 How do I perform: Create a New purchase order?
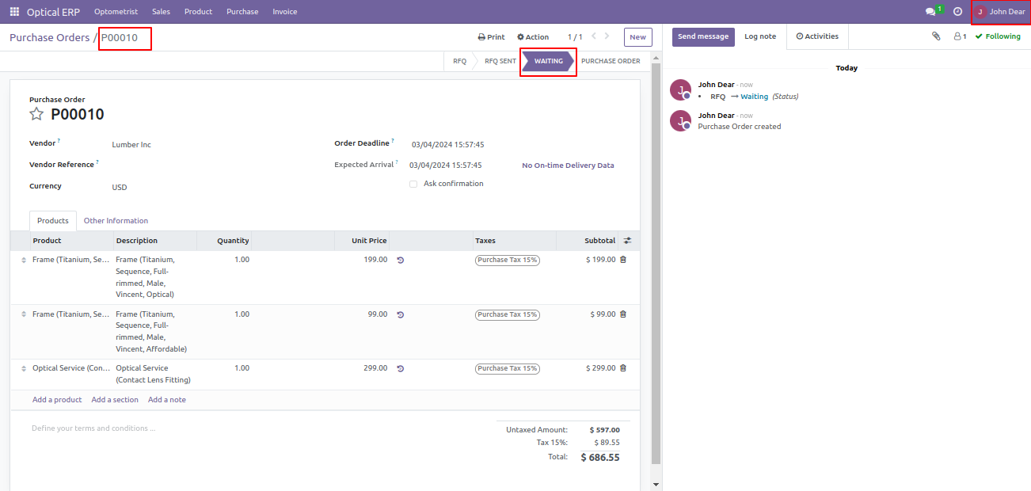637,37
